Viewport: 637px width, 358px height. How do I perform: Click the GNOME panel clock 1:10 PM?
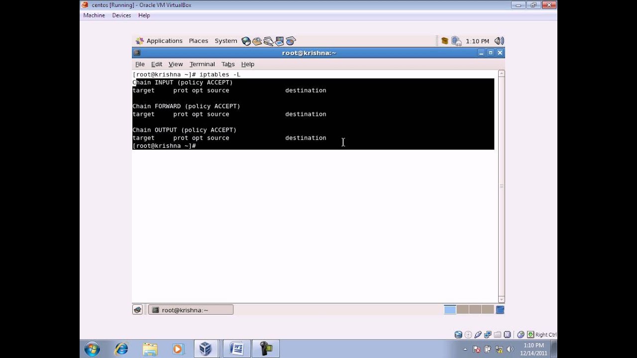[x=477, y=41]
